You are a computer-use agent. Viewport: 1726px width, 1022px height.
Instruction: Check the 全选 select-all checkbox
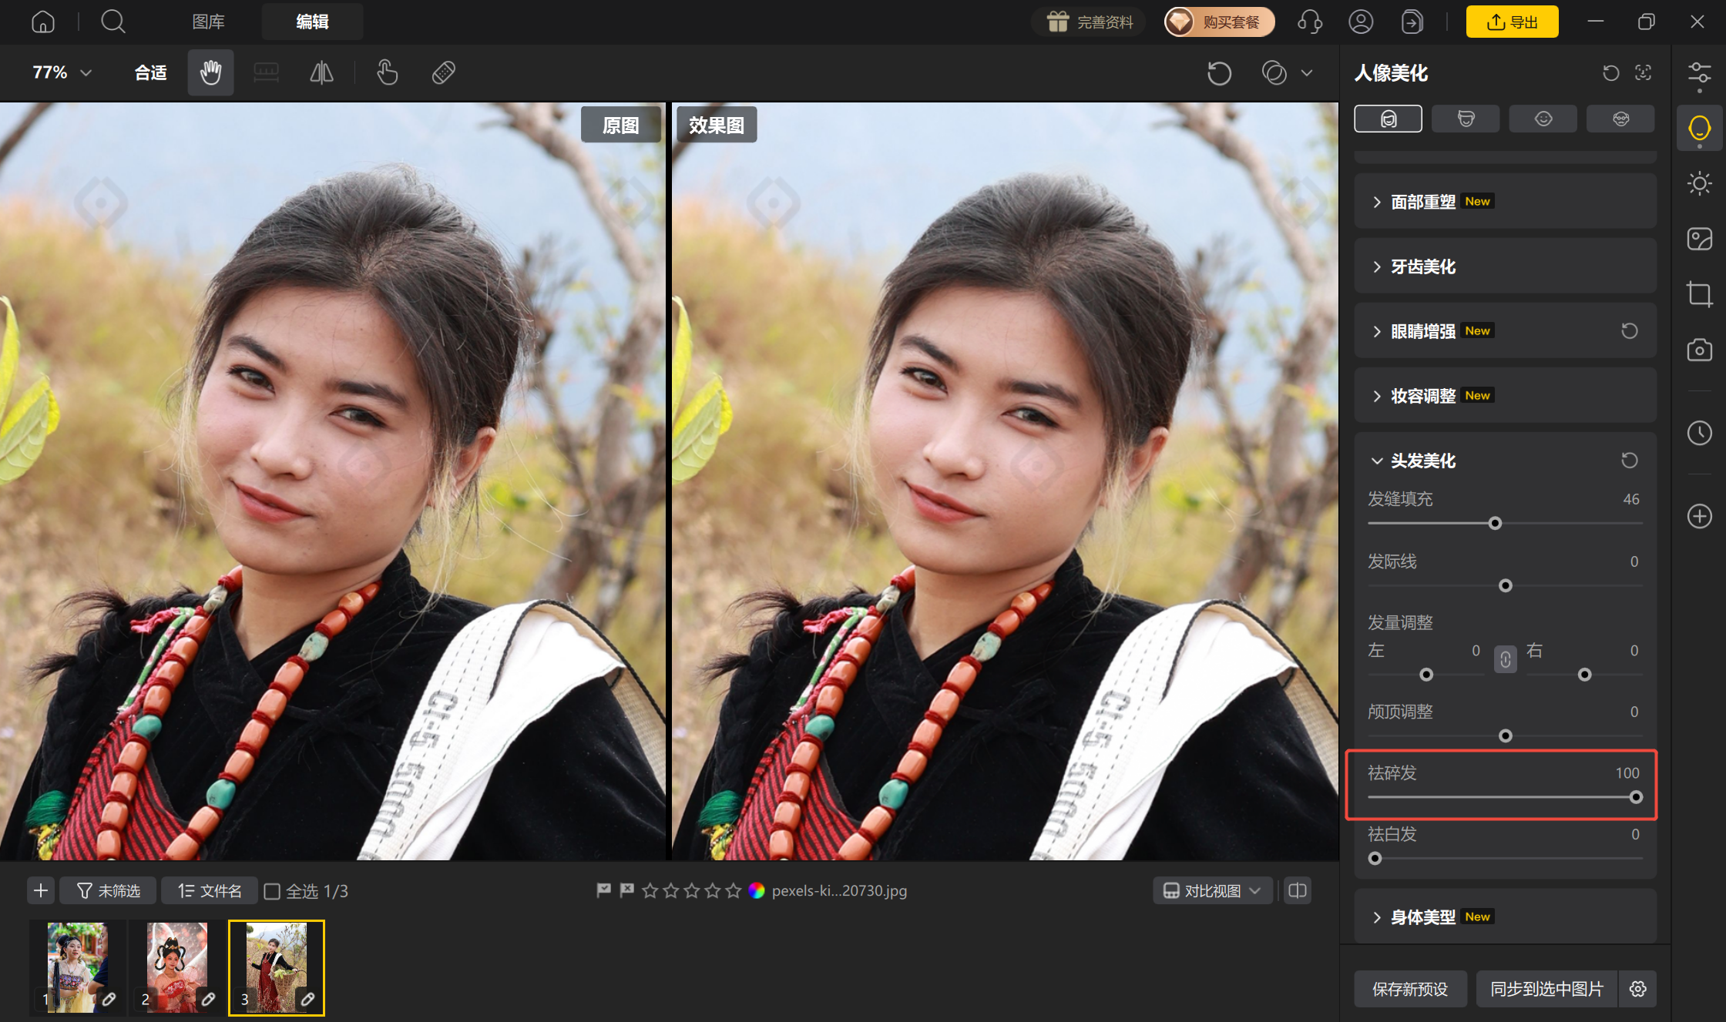click(x=272, y=891)
